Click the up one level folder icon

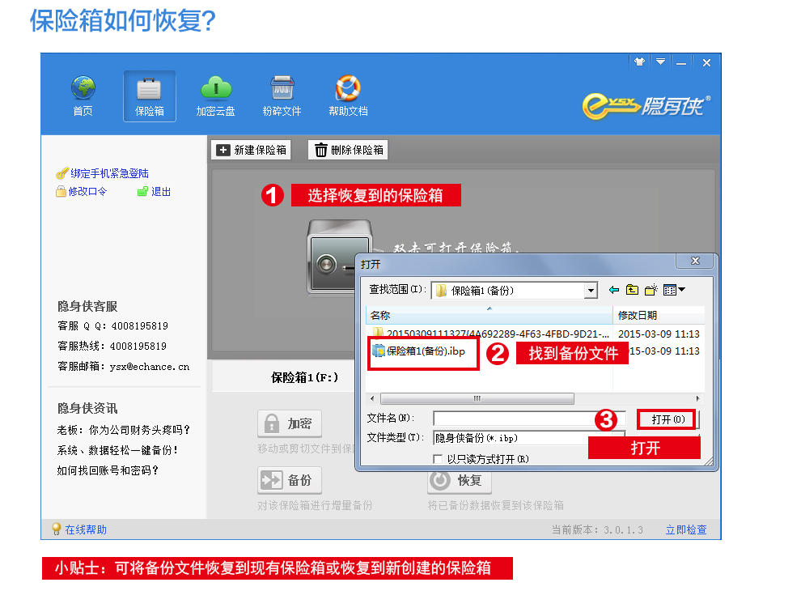click(x=633, y=290)
